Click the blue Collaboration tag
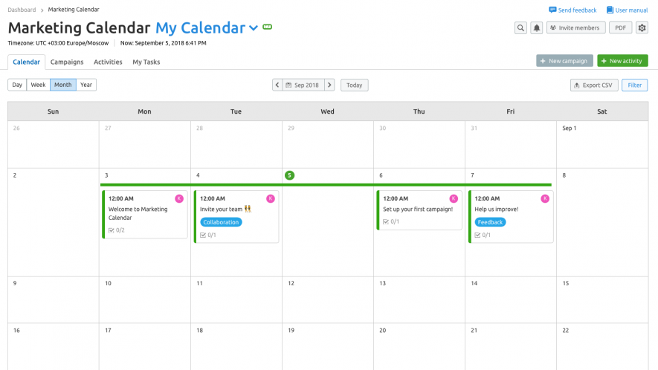 pos(221,222)
